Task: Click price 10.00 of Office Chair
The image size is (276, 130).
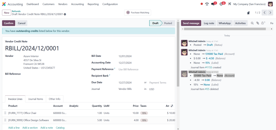Action: click(x=136, y=113)
